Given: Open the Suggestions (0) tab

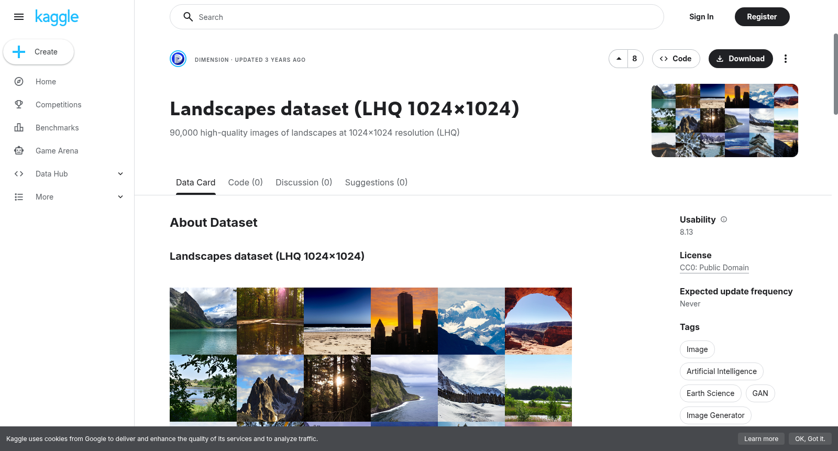Looking at the screenshot, I should click(x=376, y=182).
